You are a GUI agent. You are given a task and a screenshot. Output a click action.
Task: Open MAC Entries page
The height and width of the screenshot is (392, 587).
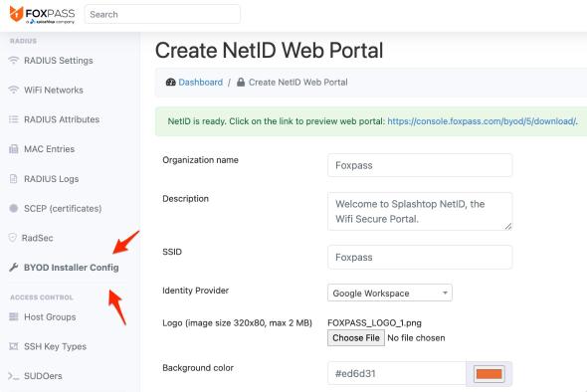pyautogui.click(x=49, y=149)
